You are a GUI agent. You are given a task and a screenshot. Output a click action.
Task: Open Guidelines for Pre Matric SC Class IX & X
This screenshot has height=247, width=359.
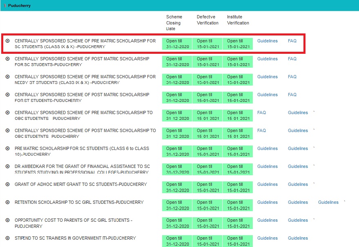(268, 41)
